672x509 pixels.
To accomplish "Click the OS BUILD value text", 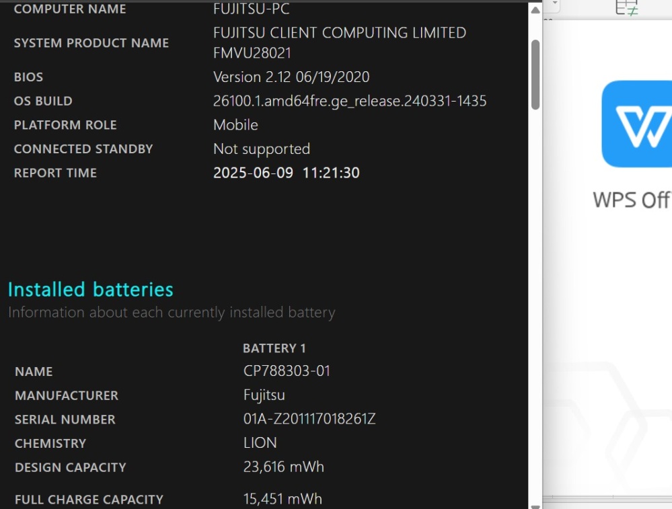I will 350,101.
